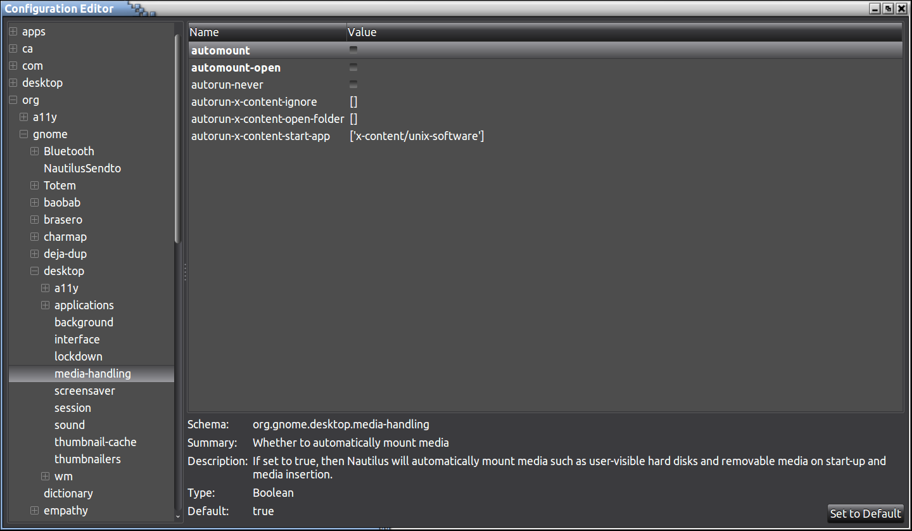Collapse the org tree node
This screenshot has width=912, height=531.
[x=13, y=99]
